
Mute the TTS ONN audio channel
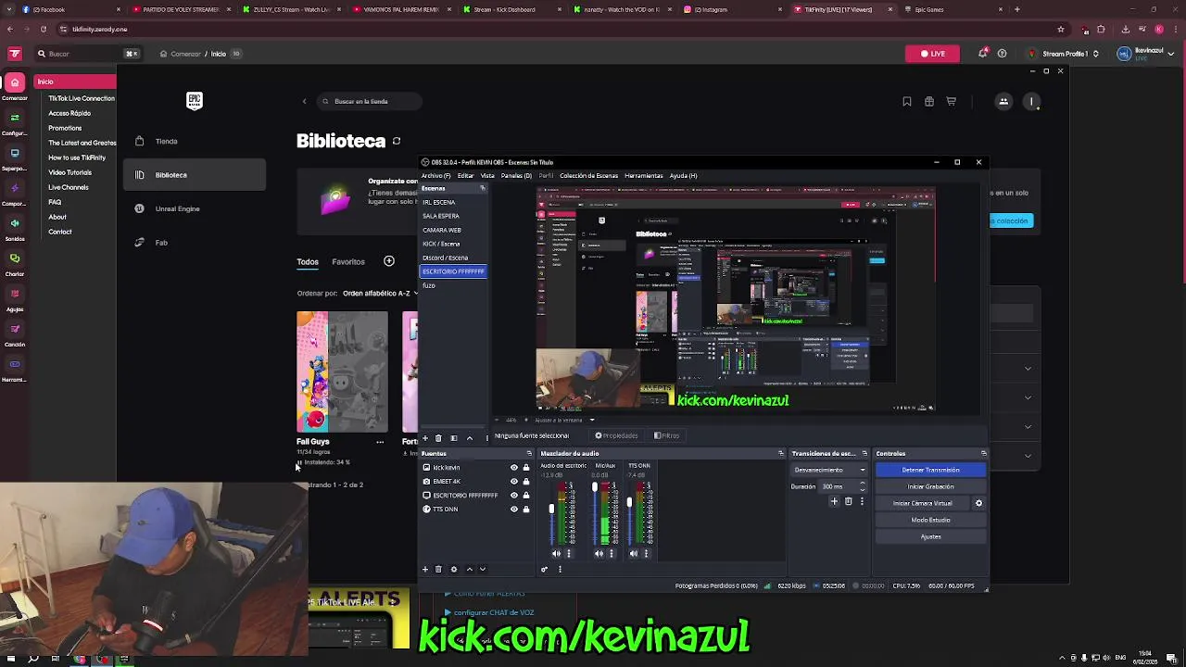(634, 554)
